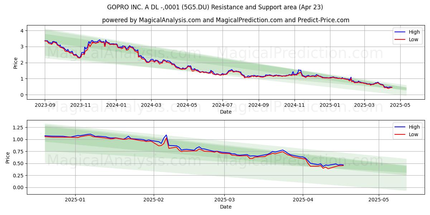Click the 2024-01 tick label

[116, 105]
